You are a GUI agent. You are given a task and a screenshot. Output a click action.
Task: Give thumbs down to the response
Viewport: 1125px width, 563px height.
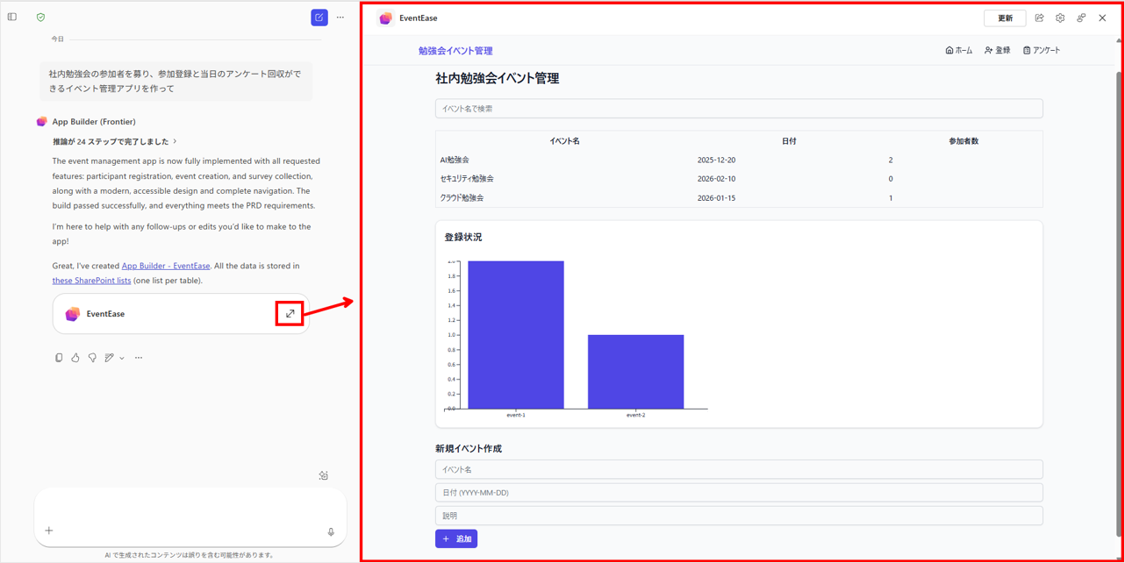(x=92, y=358)
